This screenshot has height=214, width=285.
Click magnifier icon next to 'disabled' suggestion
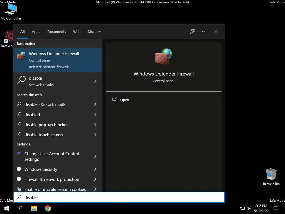point(19,115)
